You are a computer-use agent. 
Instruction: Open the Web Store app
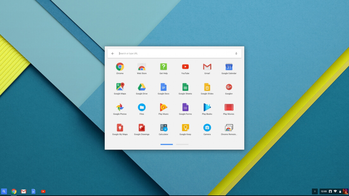point(142,67)
